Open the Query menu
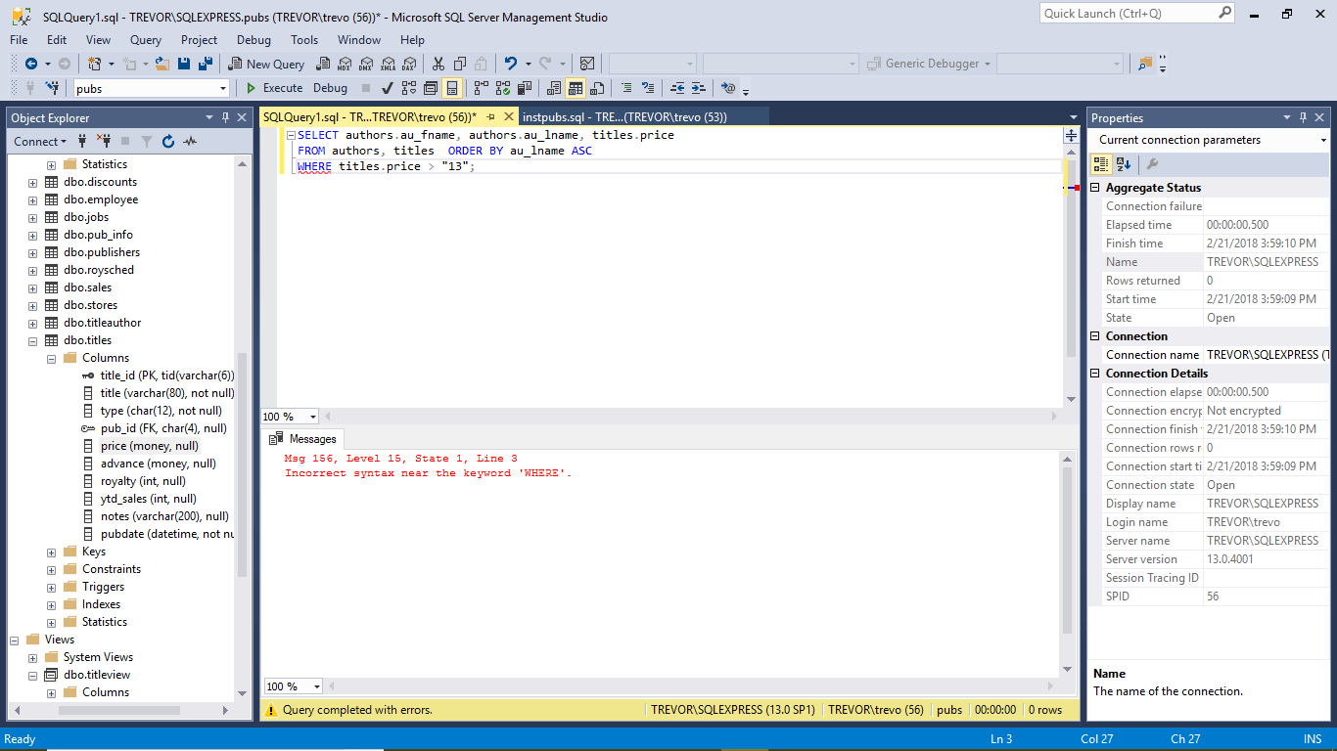Screen dimensions: 1337x751 coord(146,40)
